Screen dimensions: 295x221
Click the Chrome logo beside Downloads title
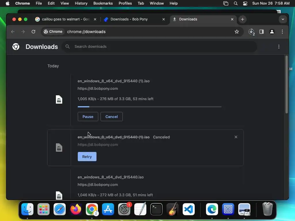(x=16, y=47)
